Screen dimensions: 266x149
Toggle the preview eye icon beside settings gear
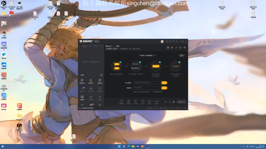point(170,102)
